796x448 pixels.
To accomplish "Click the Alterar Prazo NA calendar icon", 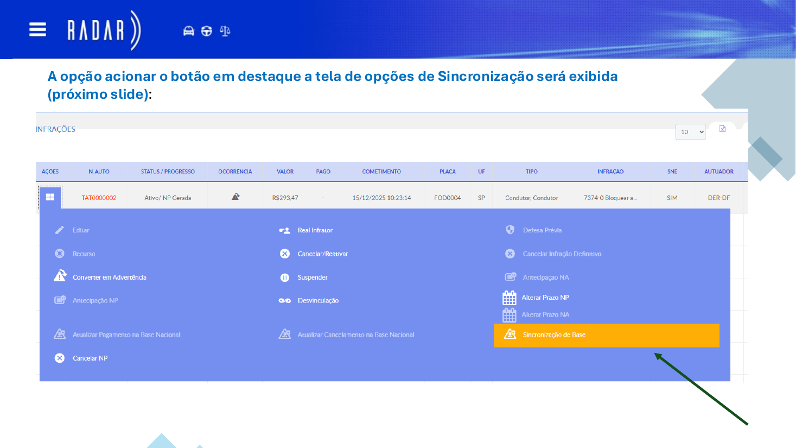I will (x=510, y=315).
